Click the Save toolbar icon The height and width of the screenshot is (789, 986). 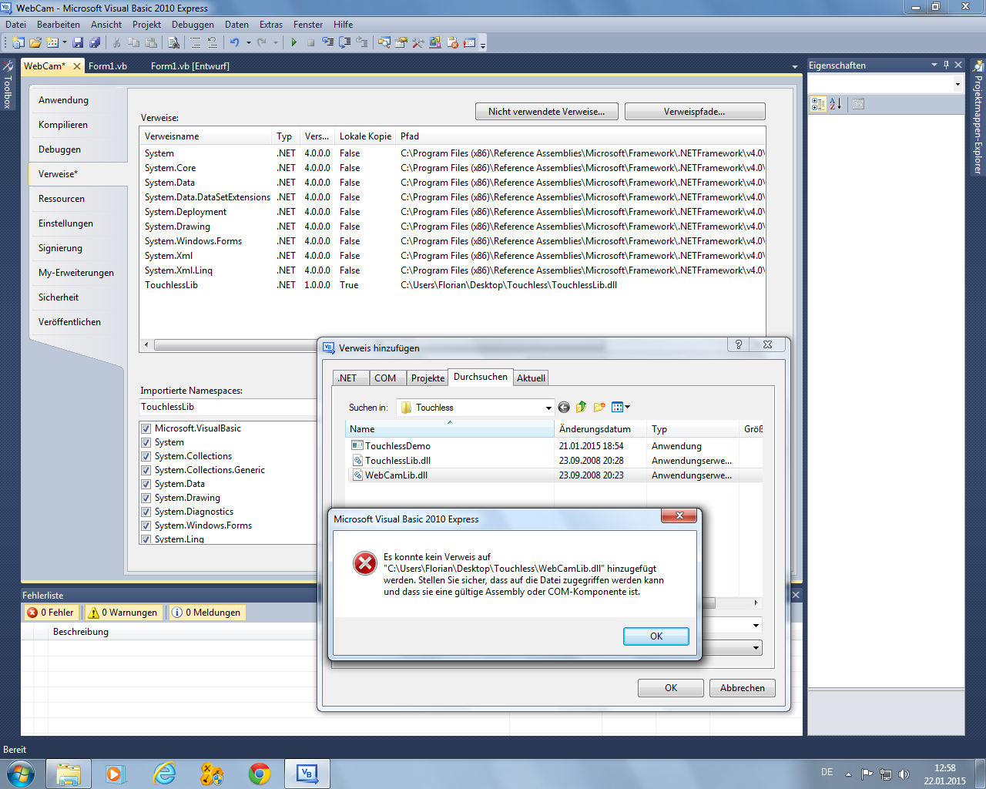coord(78,42)
